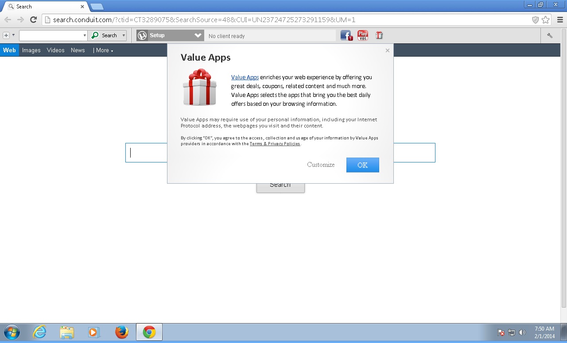
Task: Click the red gift box toolbar icon
Action: pyautogui.click(x=379, y=35)
